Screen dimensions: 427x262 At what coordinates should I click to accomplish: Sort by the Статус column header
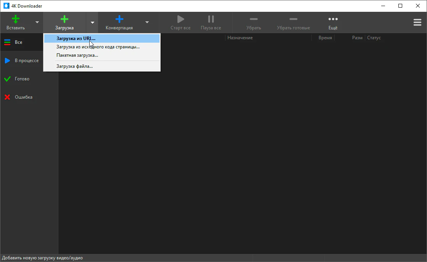coord(374,38)
